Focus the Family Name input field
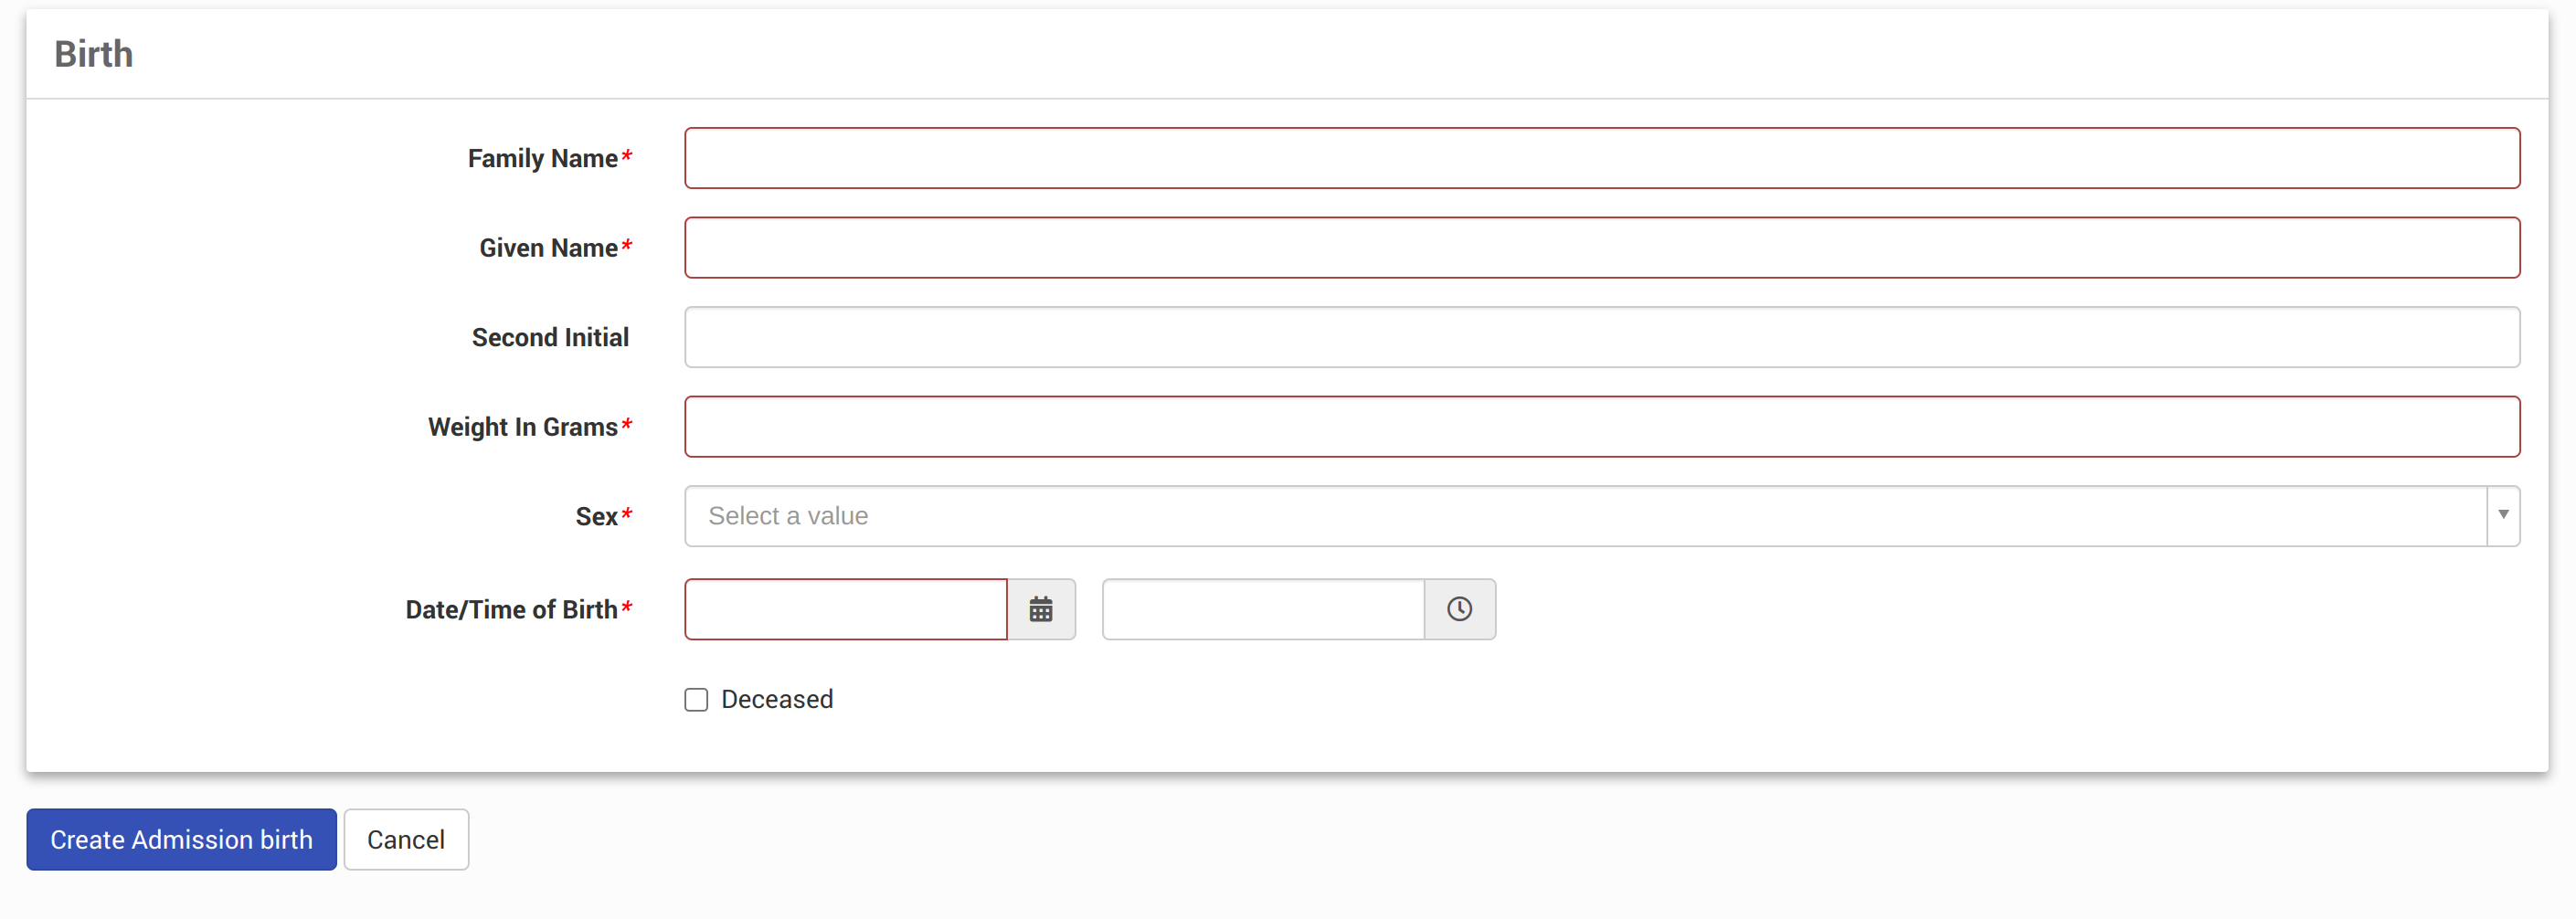This screenshot has width=2576, height=919. click(x=1602, y=158)
